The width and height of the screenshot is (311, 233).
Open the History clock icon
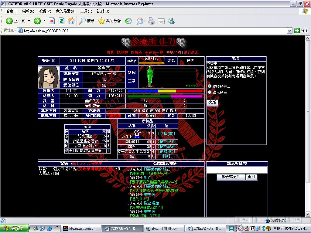128,21
